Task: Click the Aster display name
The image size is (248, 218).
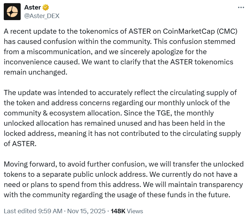Action: point(32,7)
